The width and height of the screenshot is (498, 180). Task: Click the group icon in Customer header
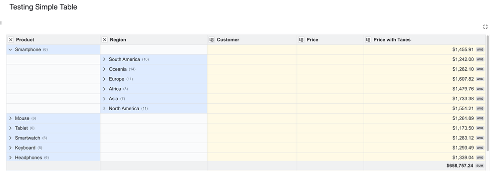coord(212,40)
